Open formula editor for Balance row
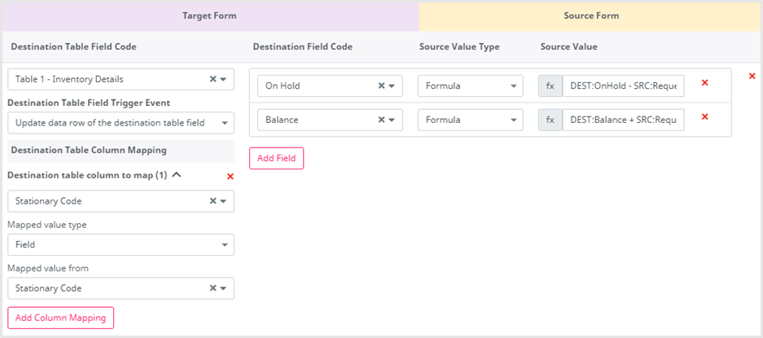 pos(550,120)
